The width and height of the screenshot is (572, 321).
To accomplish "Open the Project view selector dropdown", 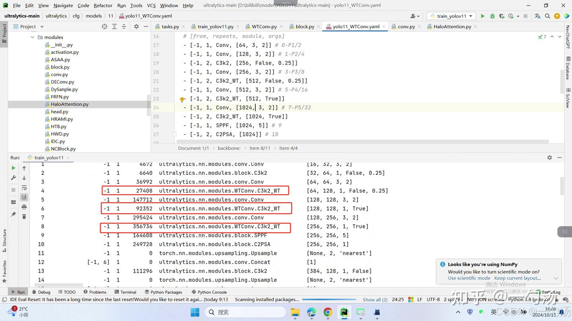I will pyautogui.click(x=42, y=27).
